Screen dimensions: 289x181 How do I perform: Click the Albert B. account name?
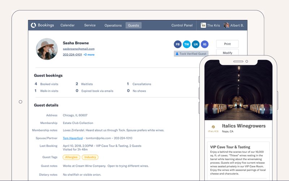(237, 25)
